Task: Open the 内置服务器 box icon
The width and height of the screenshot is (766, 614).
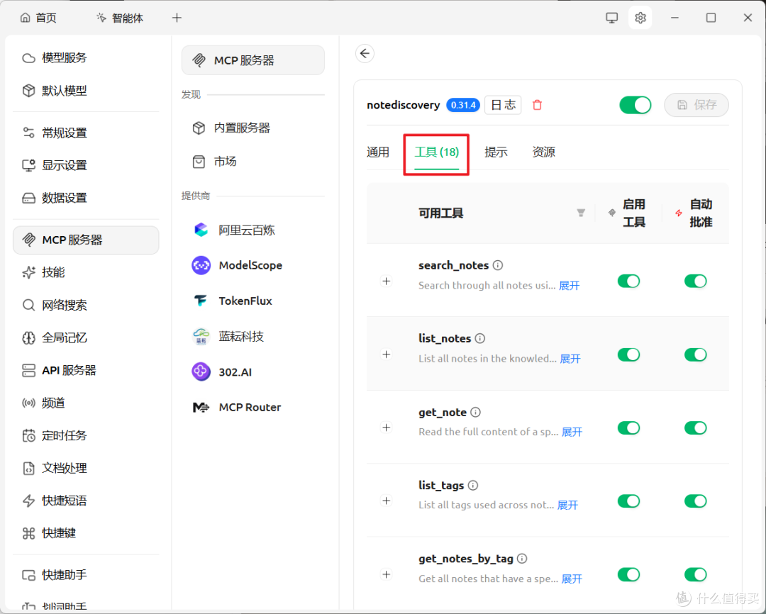Action: tap(199, 128)
